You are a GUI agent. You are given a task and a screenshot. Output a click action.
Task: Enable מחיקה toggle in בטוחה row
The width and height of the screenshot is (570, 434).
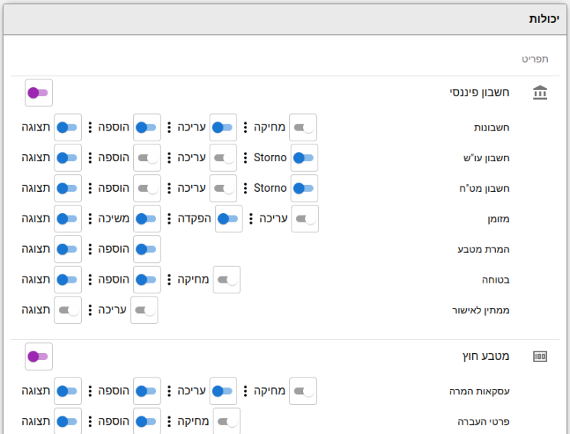coord(226,280)
